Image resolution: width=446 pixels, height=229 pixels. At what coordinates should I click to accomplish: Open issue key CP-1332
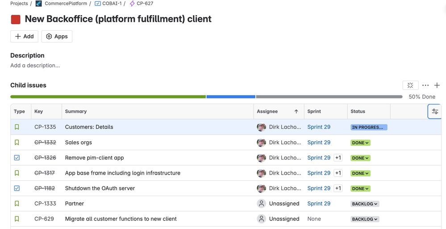[45, 142]
